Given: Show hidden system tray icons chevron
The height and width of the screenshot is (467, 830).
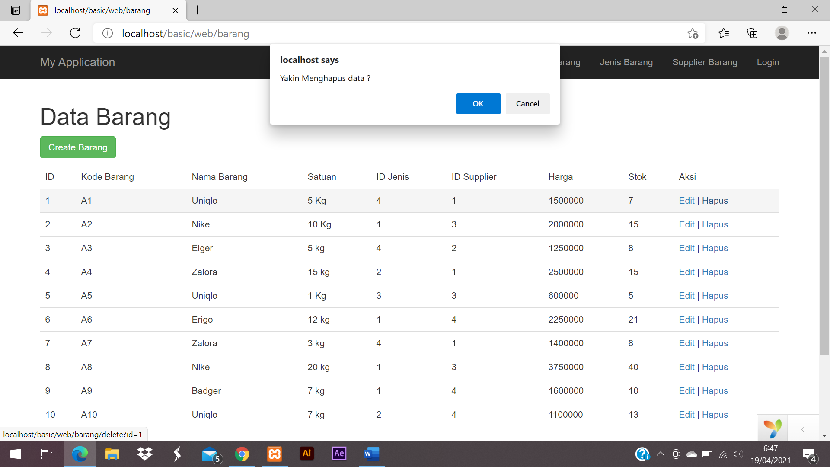Looking at the screenshot, I should (x=660, y=454).
